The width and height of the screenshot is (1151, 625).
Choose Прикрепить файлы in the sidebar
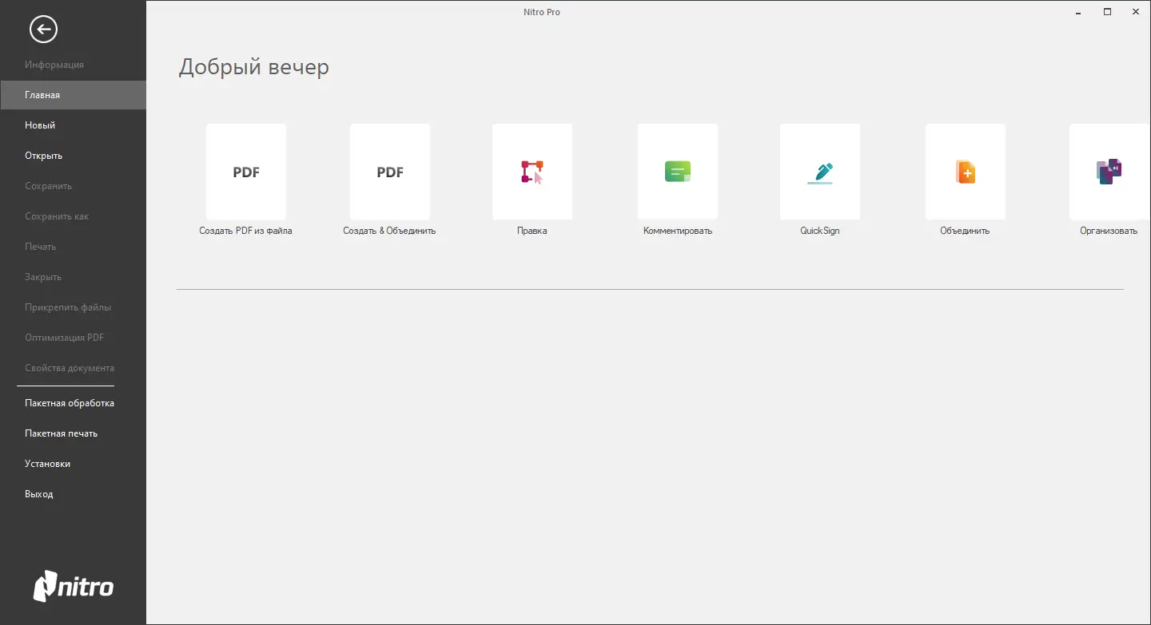point(73,307)
